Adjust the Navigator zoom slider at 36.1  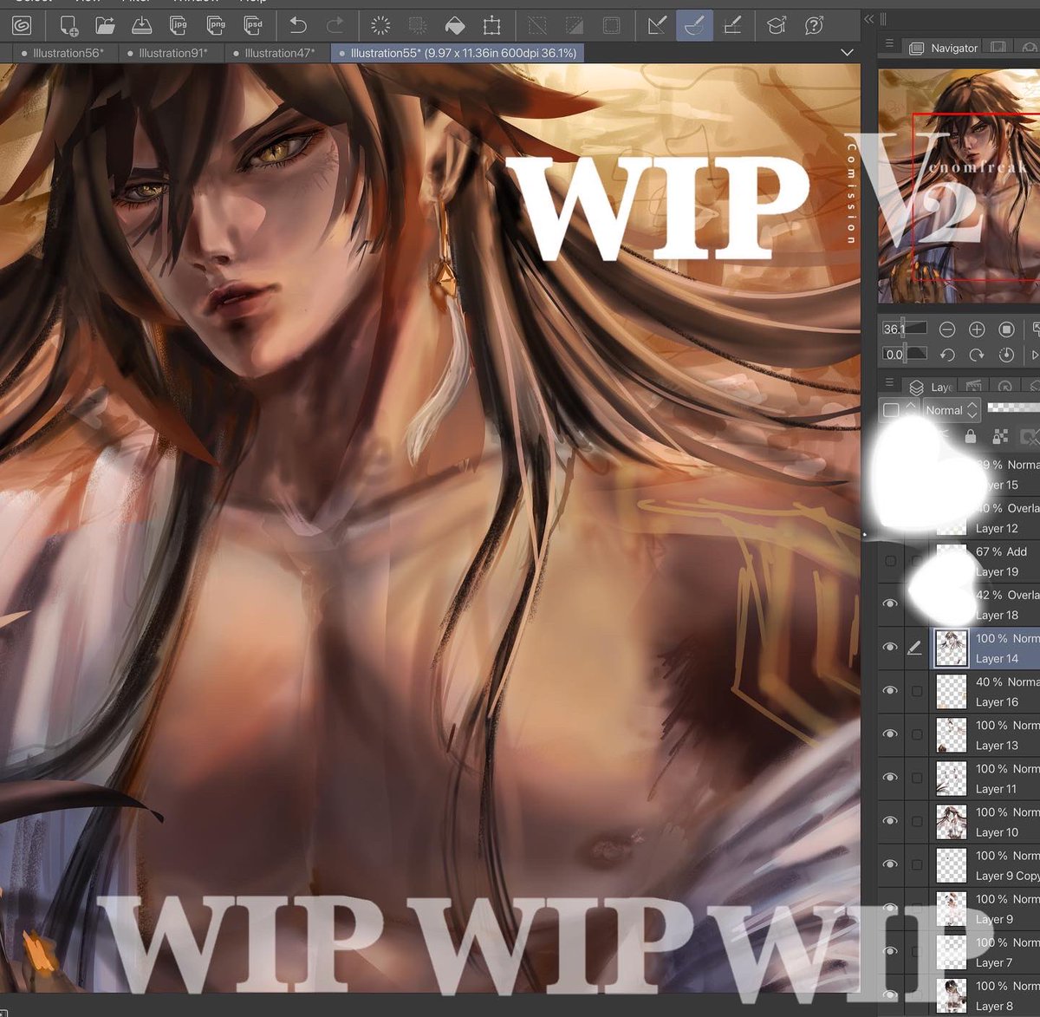(905, 329)
